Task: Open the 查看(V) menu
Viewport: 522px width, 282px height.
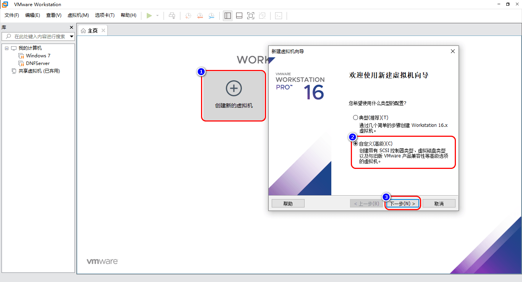Action: (54, 15)
